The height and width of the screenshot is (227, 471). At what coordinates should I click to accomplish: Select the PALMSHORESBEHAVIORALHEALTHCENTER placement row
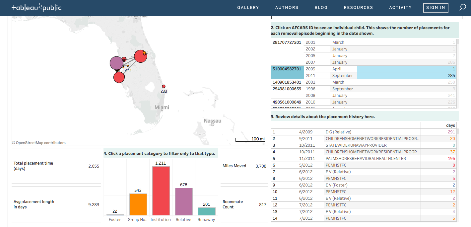click(x=366, y=159)
